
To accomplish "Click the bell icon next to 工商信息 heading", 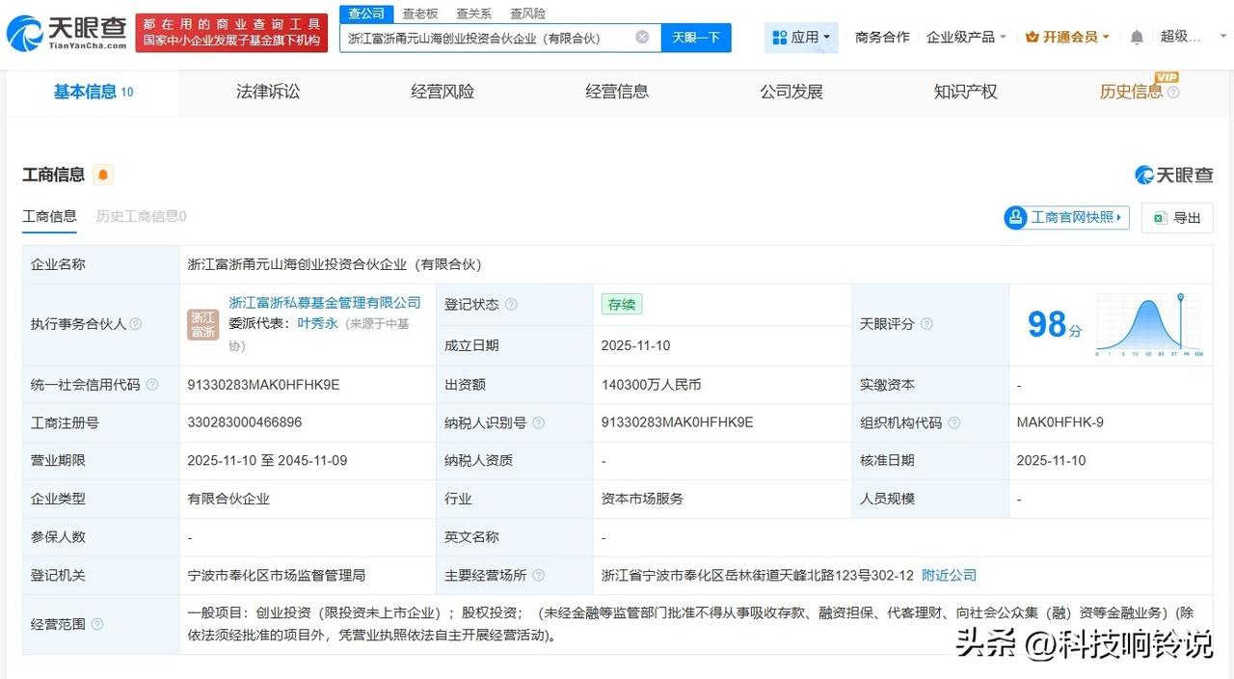I will (101, 175).
